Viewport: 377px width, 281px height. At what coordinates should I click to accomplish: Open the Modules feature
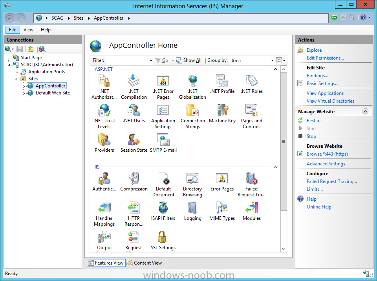252,211
